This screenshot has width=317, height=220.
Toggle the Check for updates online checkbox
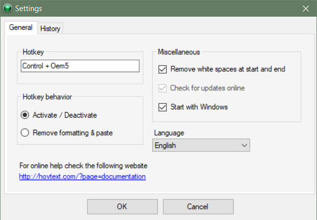[x=162, y=88]
